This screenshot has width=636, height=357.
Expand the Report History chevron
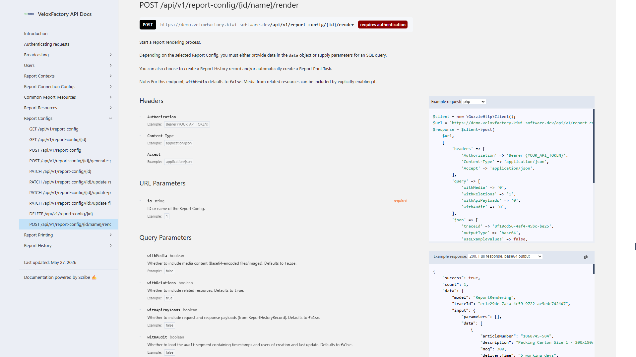pyautogui.click(x=111, y=245)
